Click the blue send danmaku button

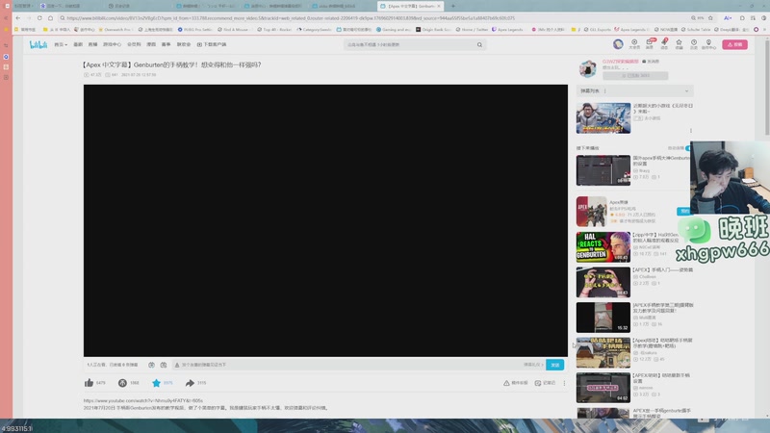pyautogui.click(x=555, y=365)
